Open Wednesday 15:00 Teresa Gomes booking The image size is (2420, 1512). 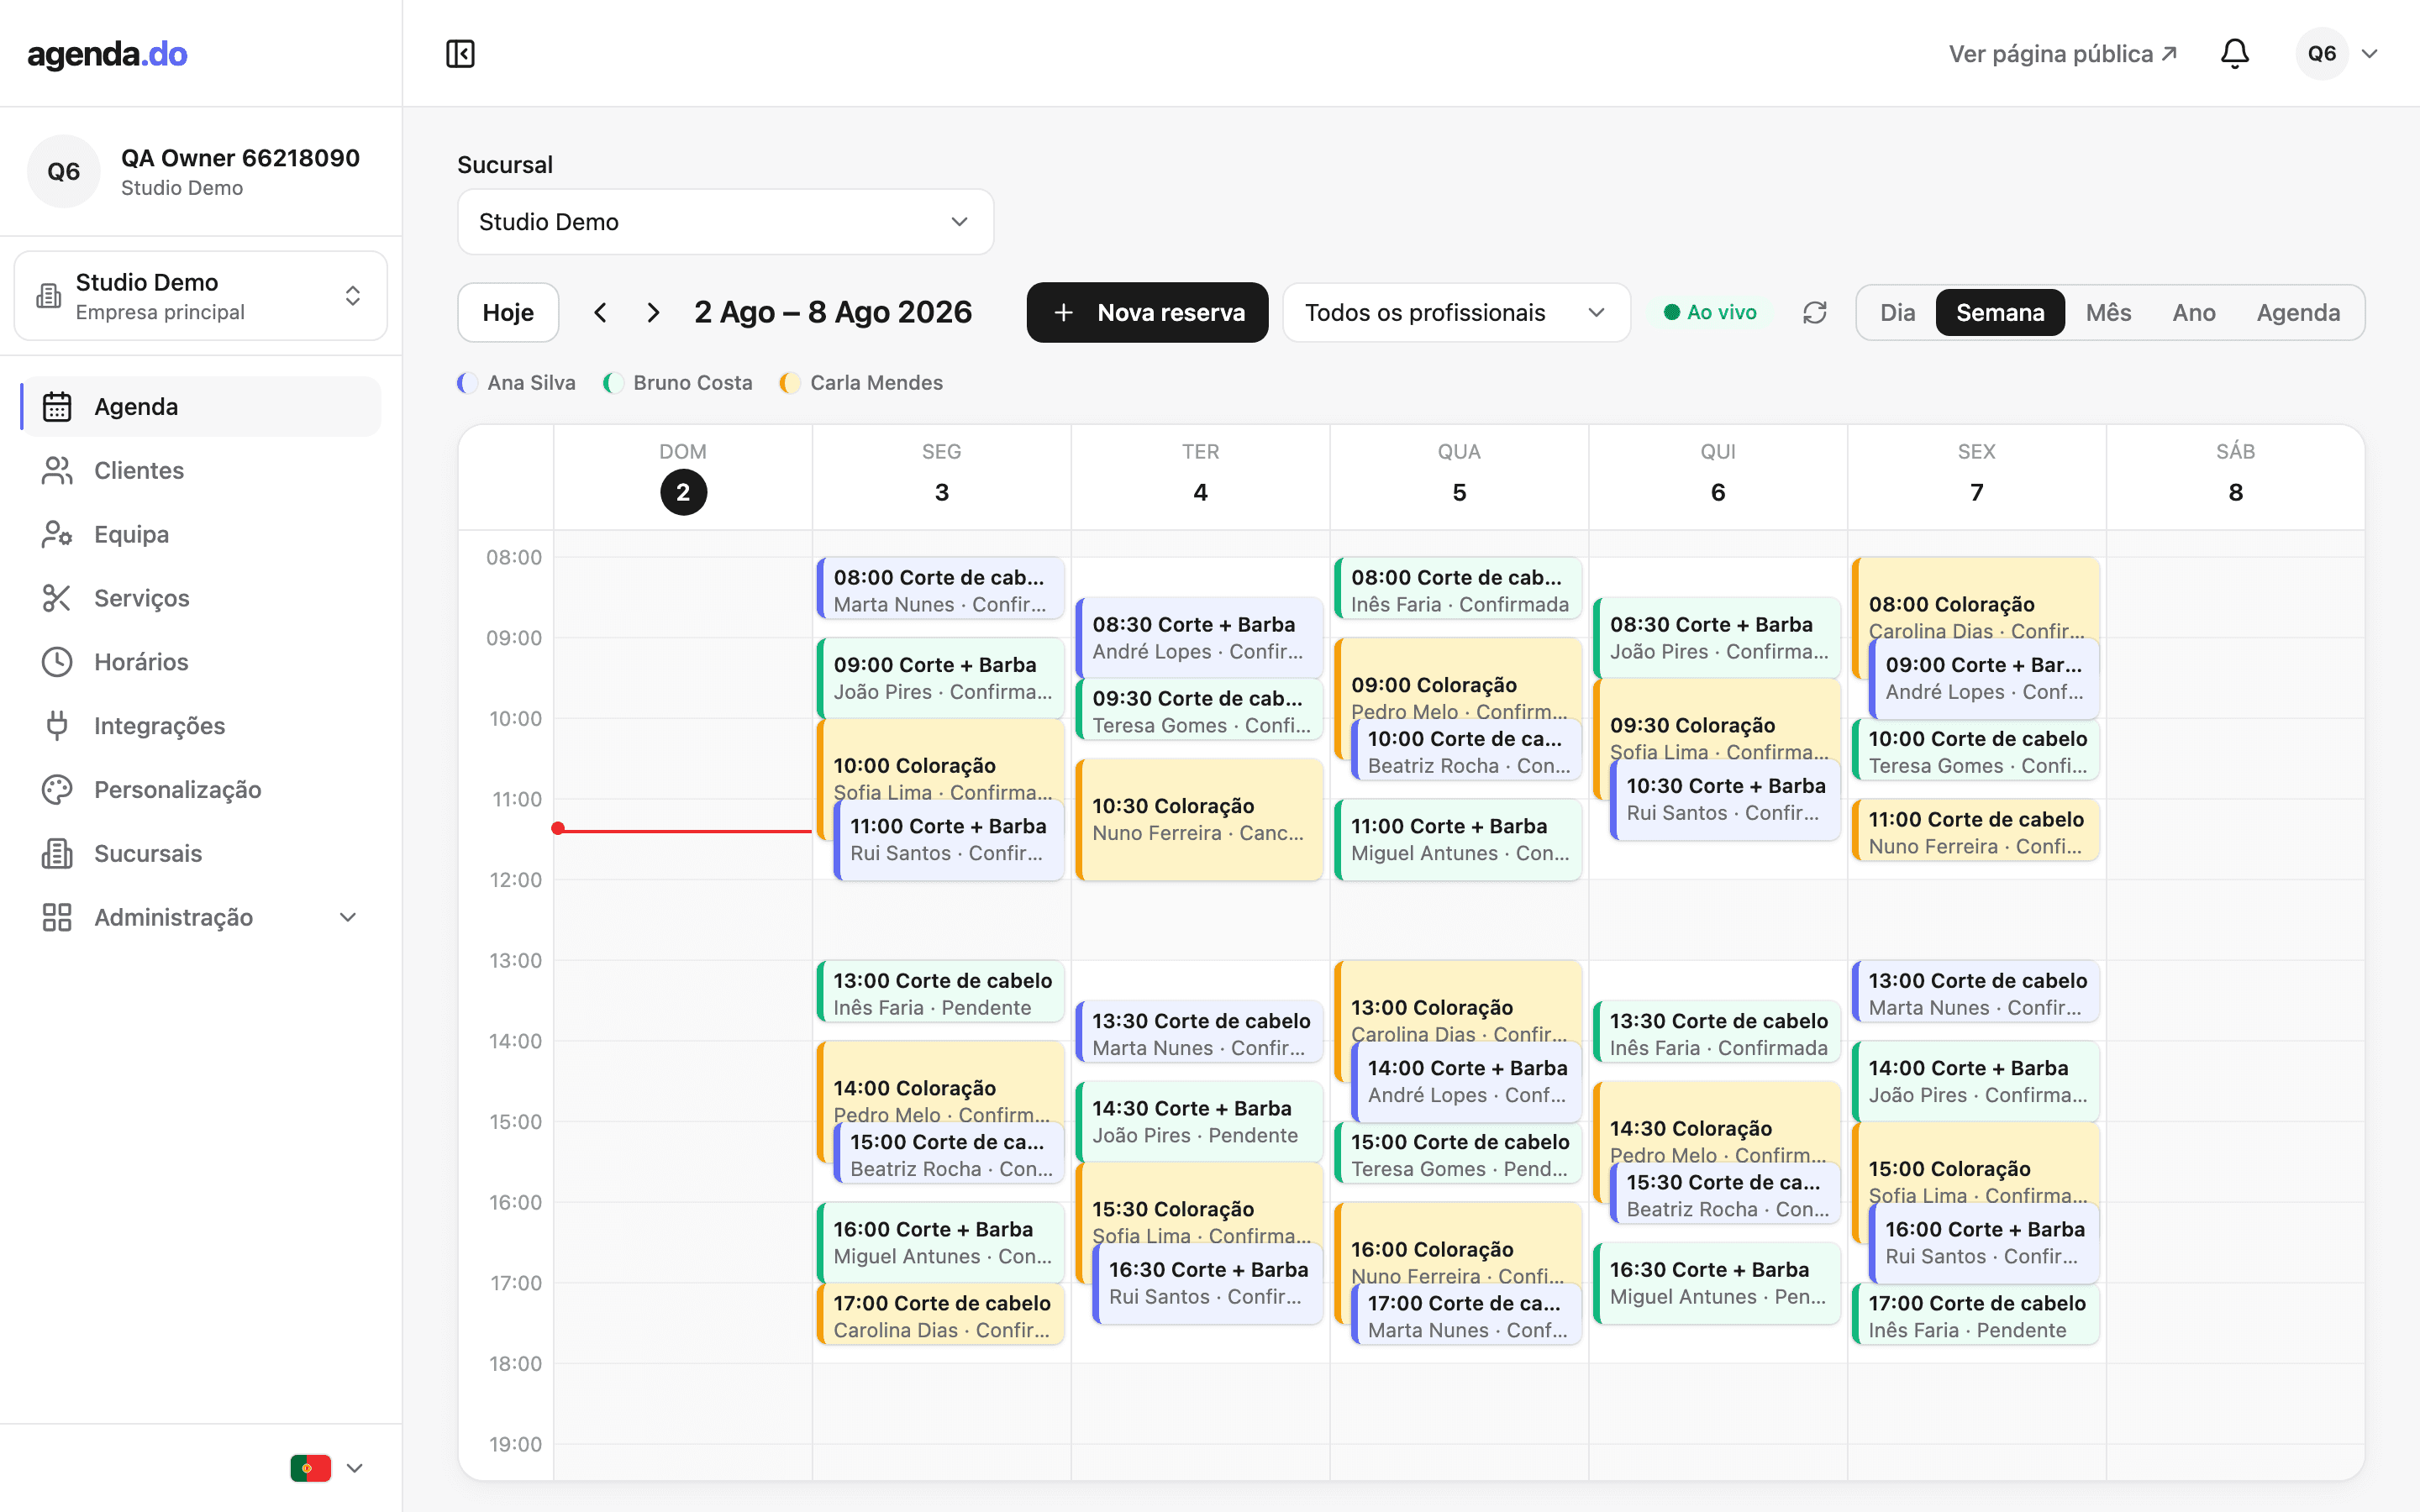pyautogui.click(x=1458, y=1155)
